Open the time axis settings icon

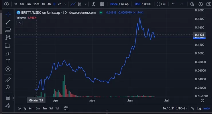tap(202, 101)
